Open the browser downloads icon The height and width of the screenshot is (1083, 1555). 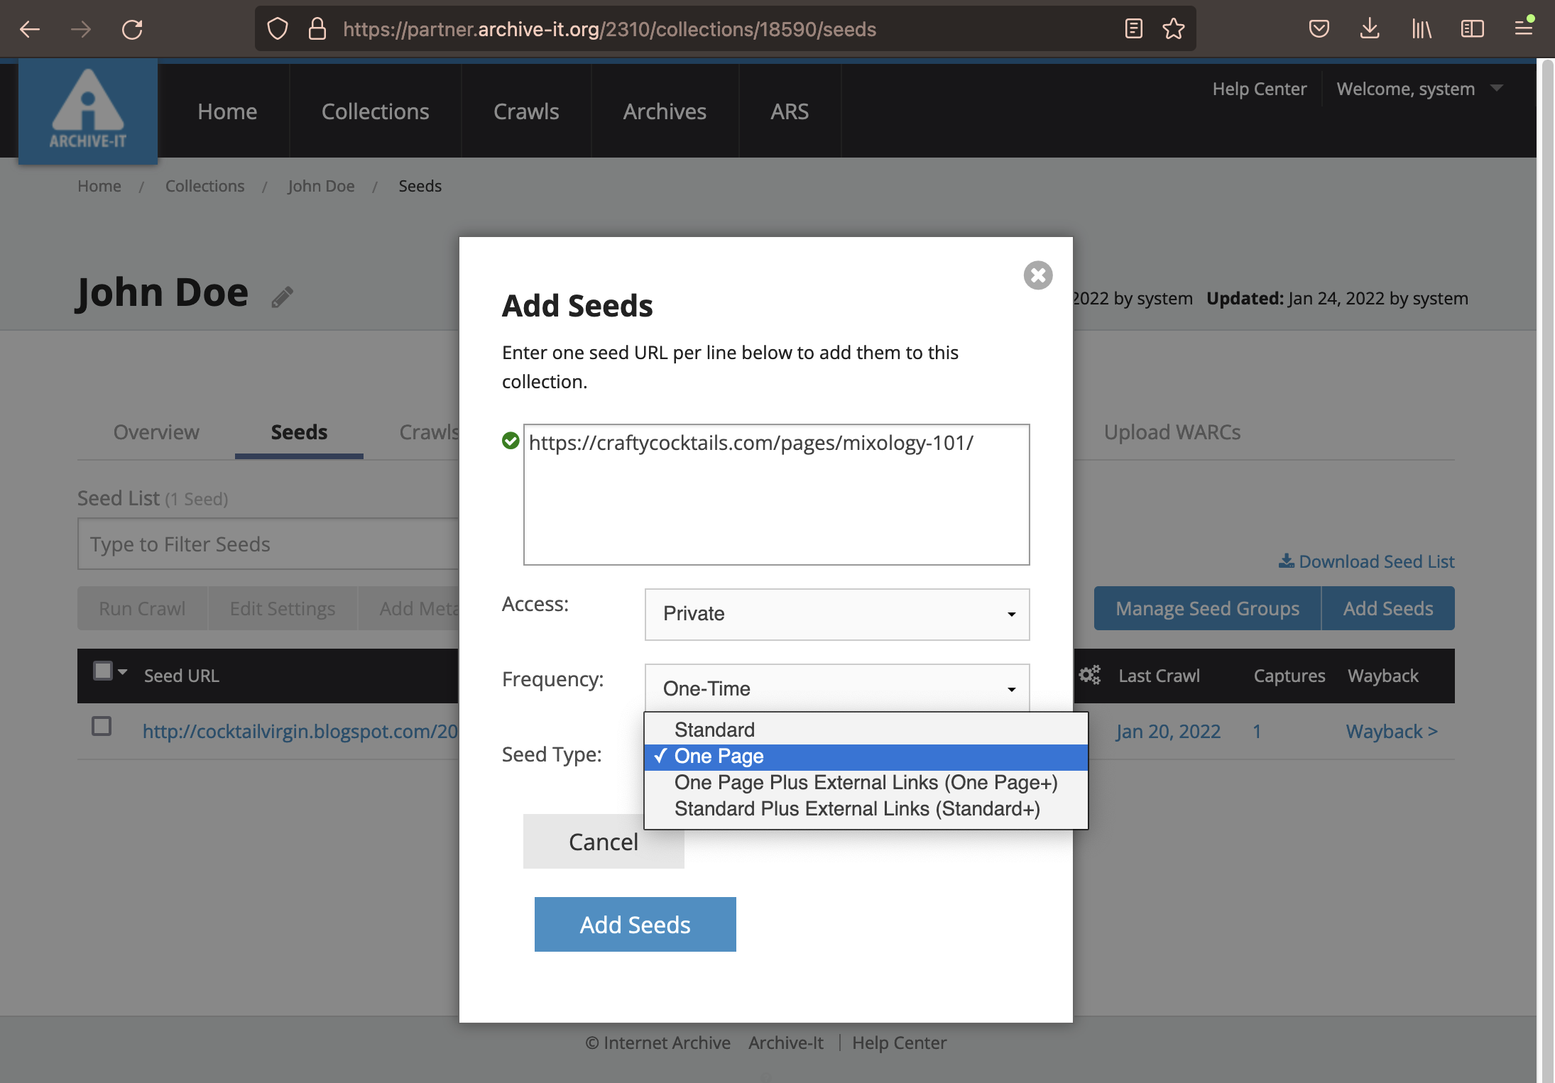click(1370, 29)
